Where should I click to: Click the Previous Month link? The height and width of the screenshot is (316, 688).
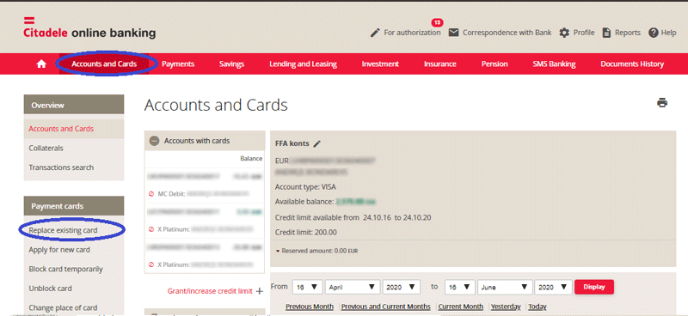coord(310,307)
